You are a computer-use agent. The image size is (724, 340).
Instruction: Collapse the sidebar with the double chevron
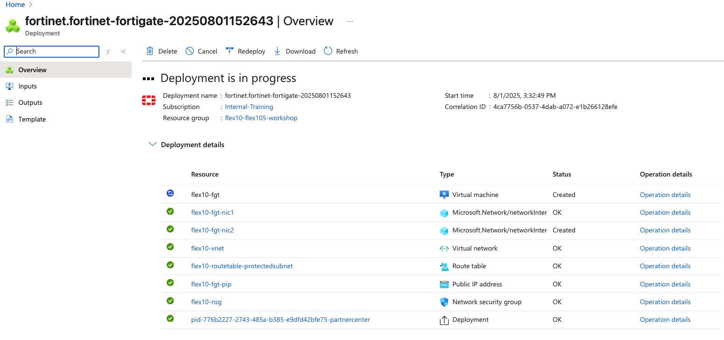pyautogui.click(x=123, y=52)
